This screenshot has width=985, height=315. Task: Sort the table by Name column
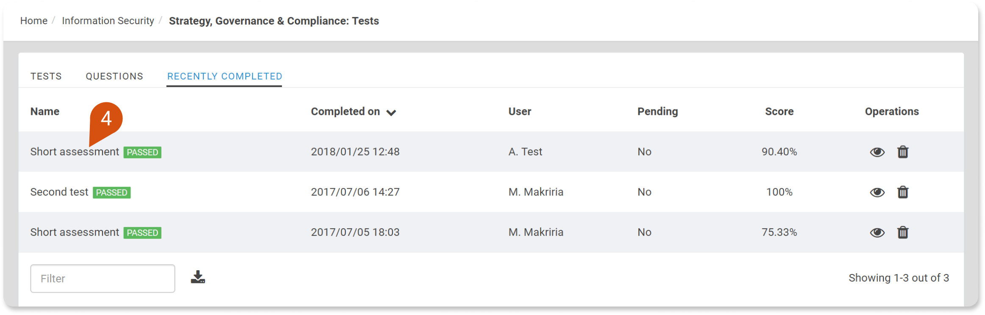pos(45,111)
